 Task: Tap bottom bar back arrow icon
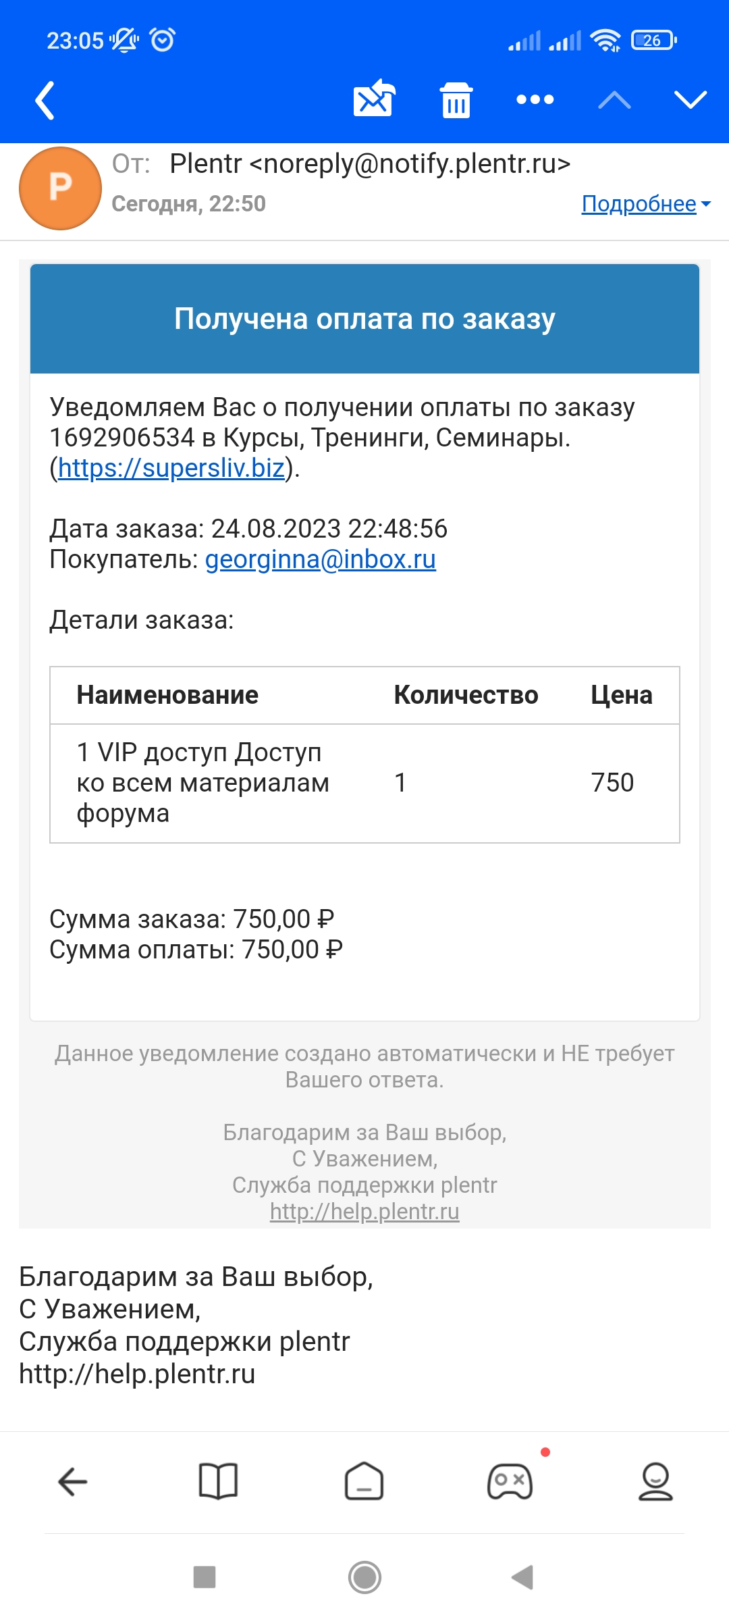pyautogui.click(x=73, y=1482)
